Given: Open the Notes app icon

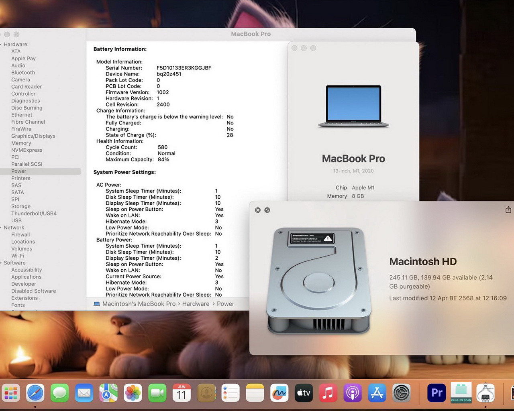Looking at the screenshot, I should pyautogui.click(x=255, y=393).
